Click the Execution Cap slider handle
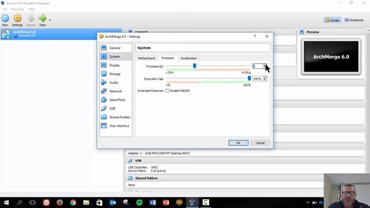370x208 pixels. pos(249,79)
